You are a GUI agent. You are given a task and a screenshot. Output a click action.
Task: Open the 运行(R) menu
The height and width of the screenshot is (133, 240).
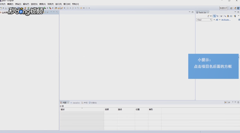(x=58, y=4)
